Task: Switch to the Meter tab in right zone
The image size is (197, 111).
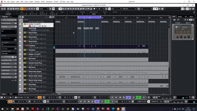Action: tap(191, 17)
